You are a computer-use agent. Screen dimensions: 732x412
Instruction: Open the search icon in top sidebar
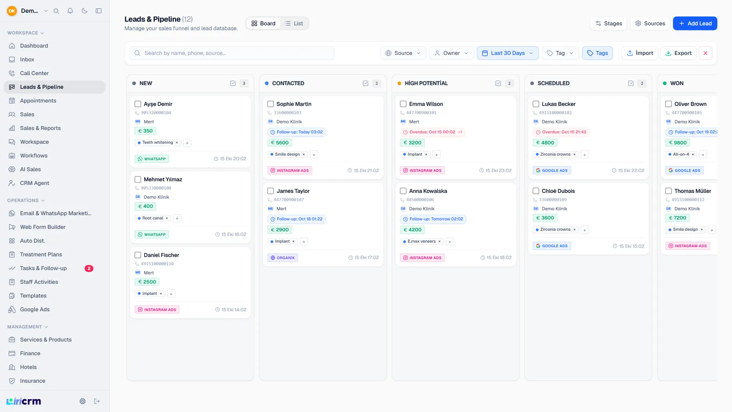pos(56,11)
